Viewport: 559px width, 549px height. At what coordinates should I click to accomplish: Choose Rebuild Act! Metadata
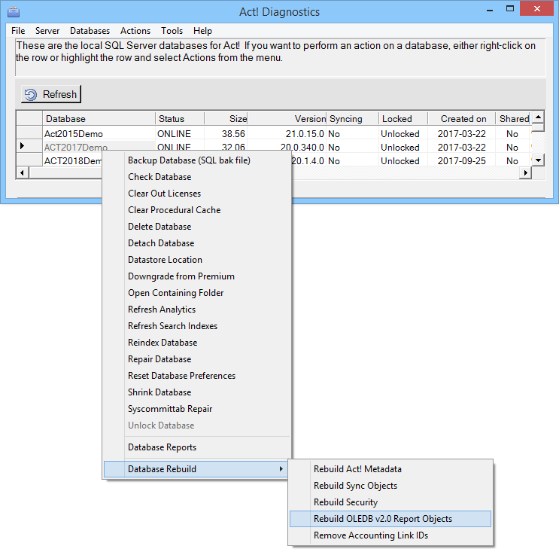(x=390, y=469)
